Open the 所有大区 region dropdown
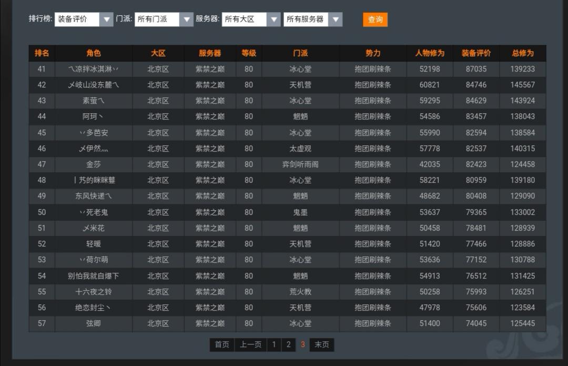The width and height of the screenshot is (568, 366). tap(251, 19)
